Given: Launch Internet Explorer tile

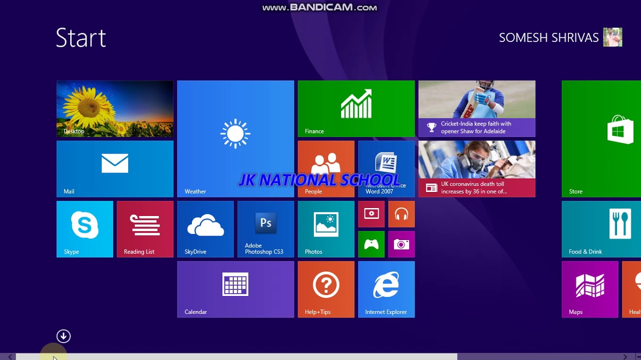Looking at the screenshot, I should pos(387,289).
